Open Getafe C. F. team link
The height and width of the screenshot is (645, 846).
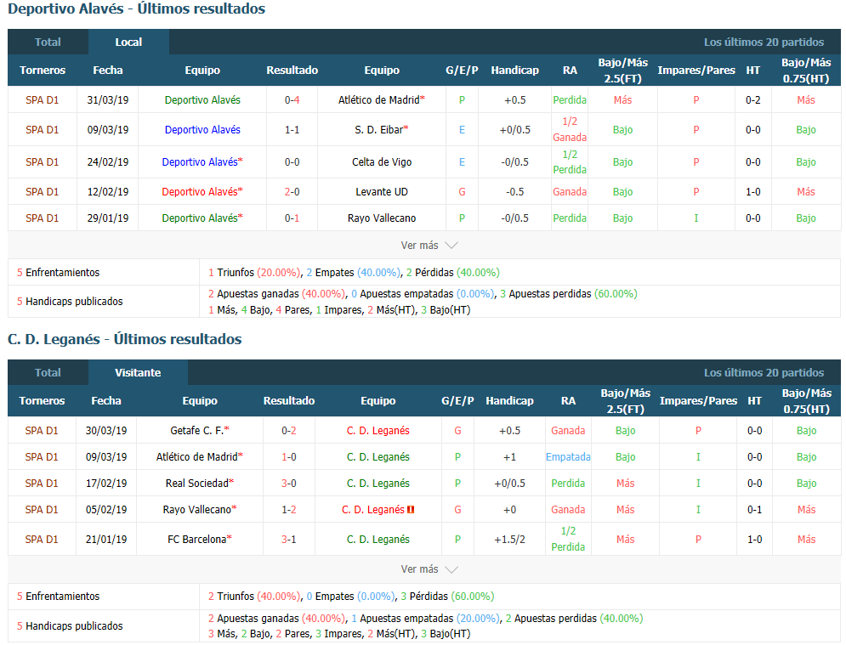pyautogui.click(x=197, y=430)
